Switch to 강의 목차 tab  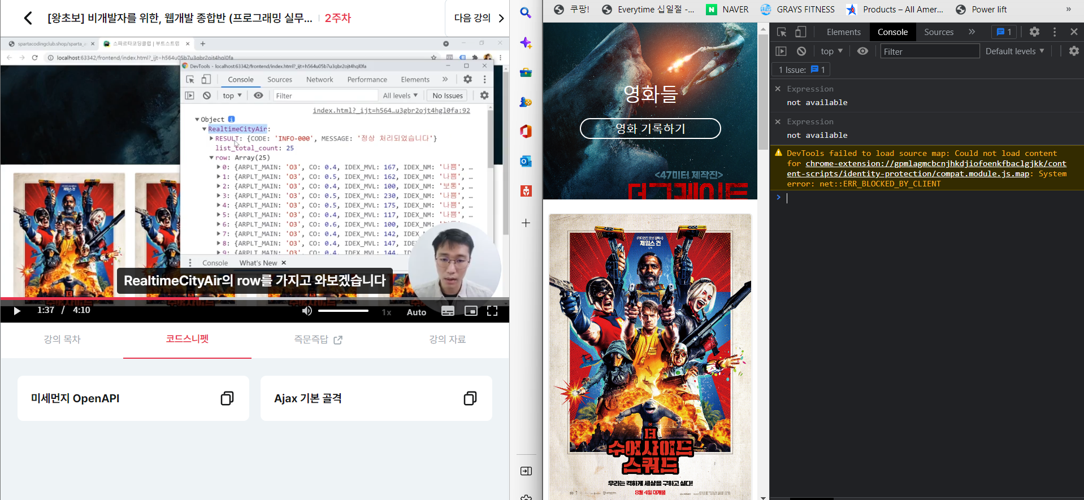click(62, 339)
